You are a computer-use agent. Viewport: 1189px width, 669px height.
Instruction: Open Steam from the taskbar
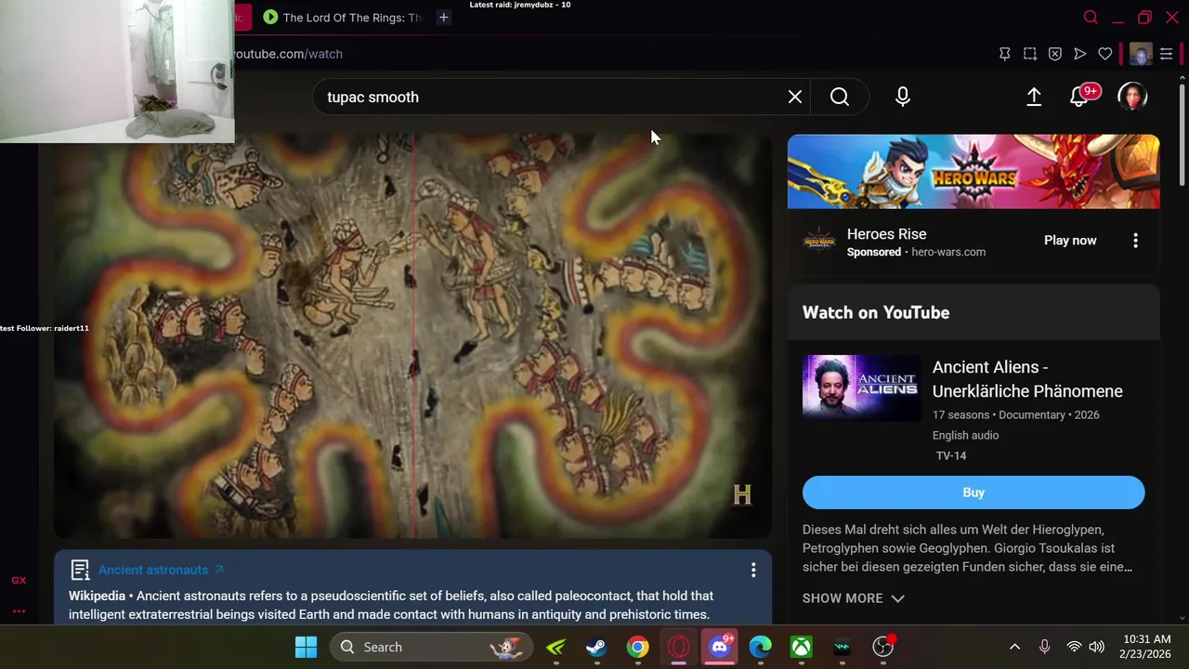pos(596,647)
